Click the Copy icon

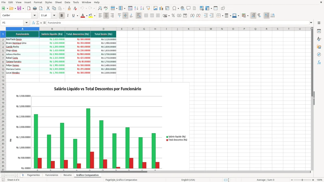[x=54, y=8]
